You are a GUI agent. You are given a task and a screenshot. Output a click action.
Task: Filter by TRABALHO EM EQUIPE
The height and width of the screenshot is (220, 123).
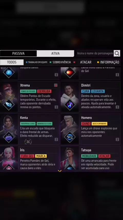pyautogui.click(x=37, y=62)
